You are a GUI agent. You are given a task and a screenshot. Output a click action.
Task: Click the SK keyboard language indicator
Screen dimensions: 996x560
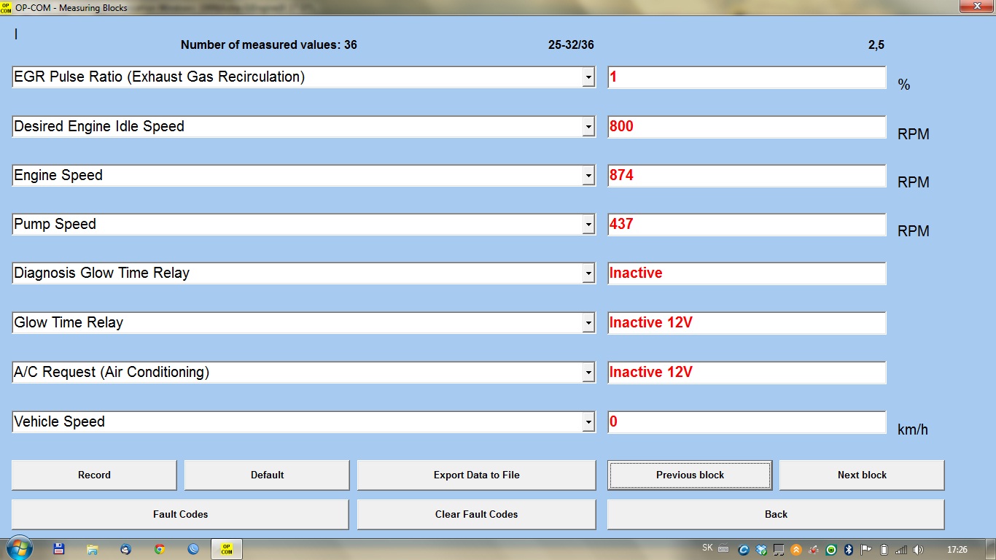coord(707,548)
